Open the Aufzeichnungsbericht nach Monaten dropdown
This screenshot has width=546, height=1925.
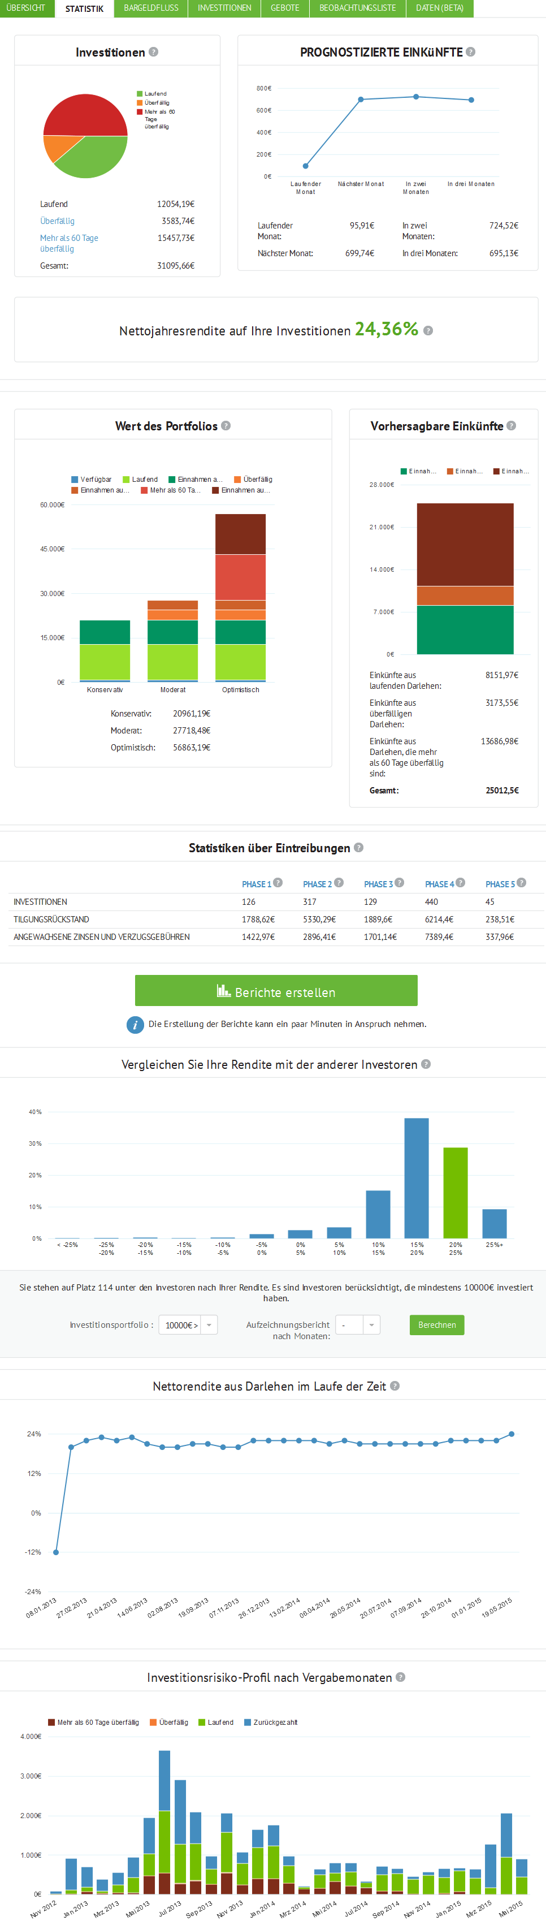[358, 1325]
